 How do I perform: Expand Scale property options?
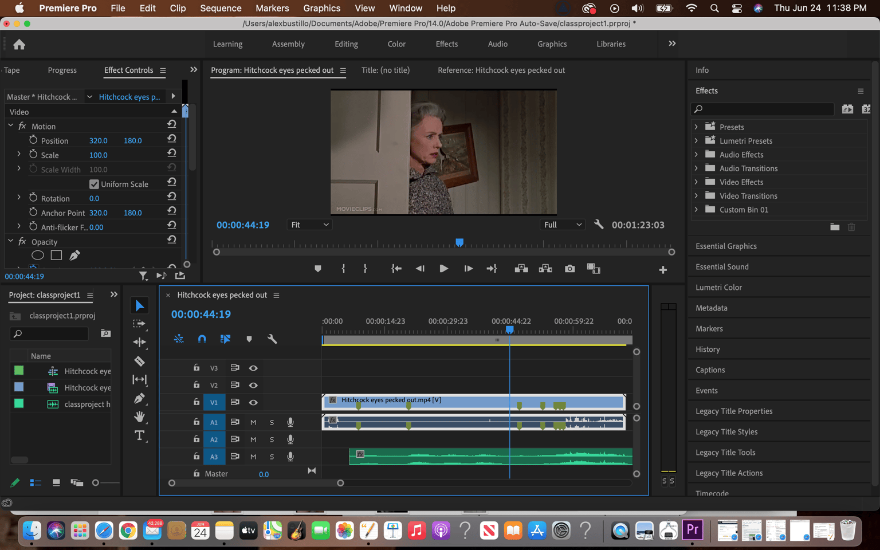click(x=19, y=154)
